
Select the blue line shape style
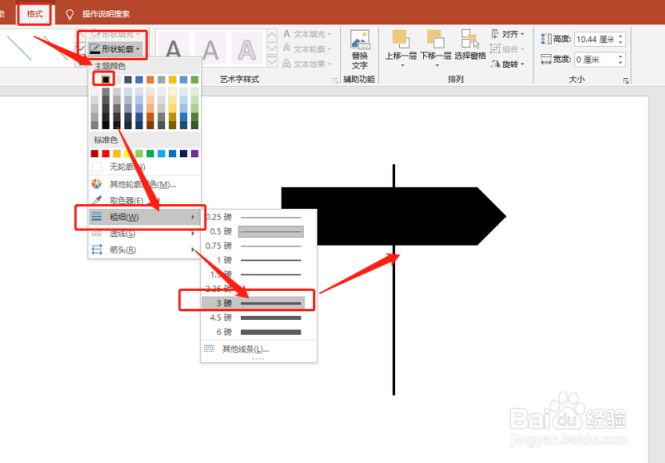19,48
